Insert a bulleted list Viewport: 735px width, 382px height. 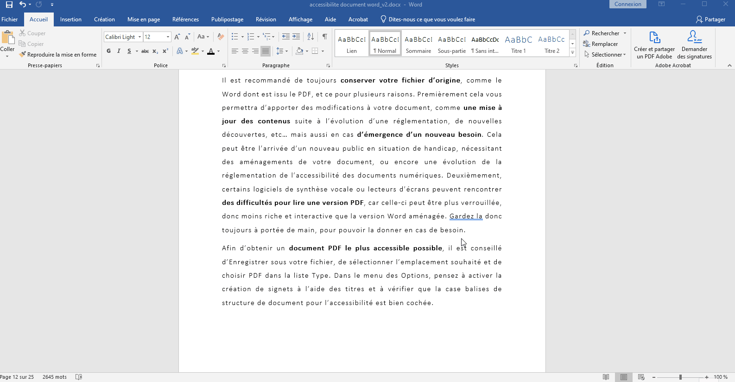click(x=235, y=37)
